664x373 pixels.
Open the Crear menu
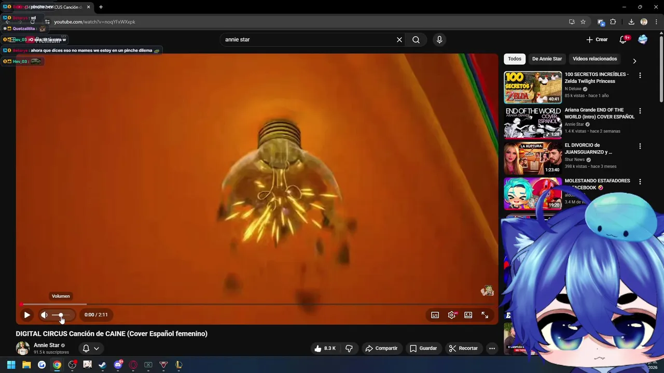click(597, 39)
